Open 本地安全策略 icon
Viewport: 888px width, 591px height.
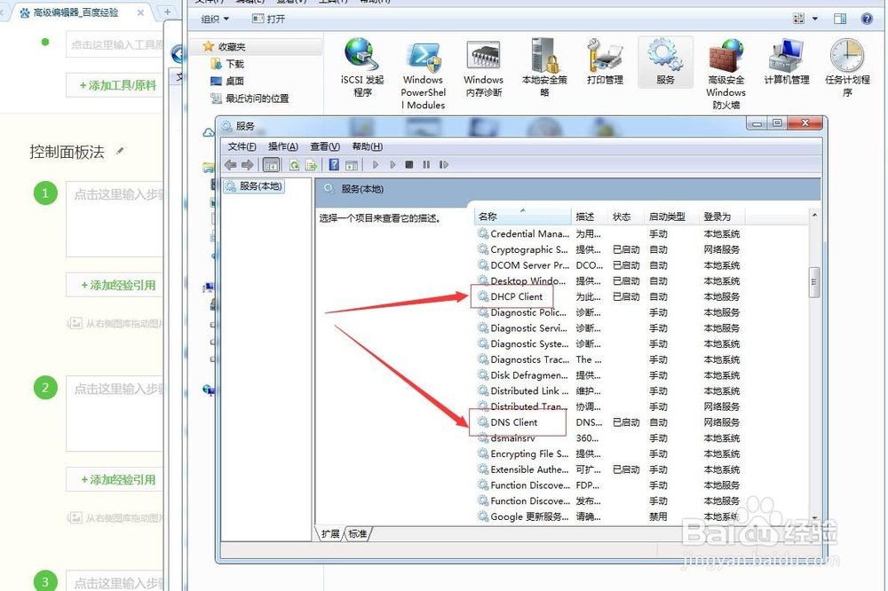coord(544,67)
